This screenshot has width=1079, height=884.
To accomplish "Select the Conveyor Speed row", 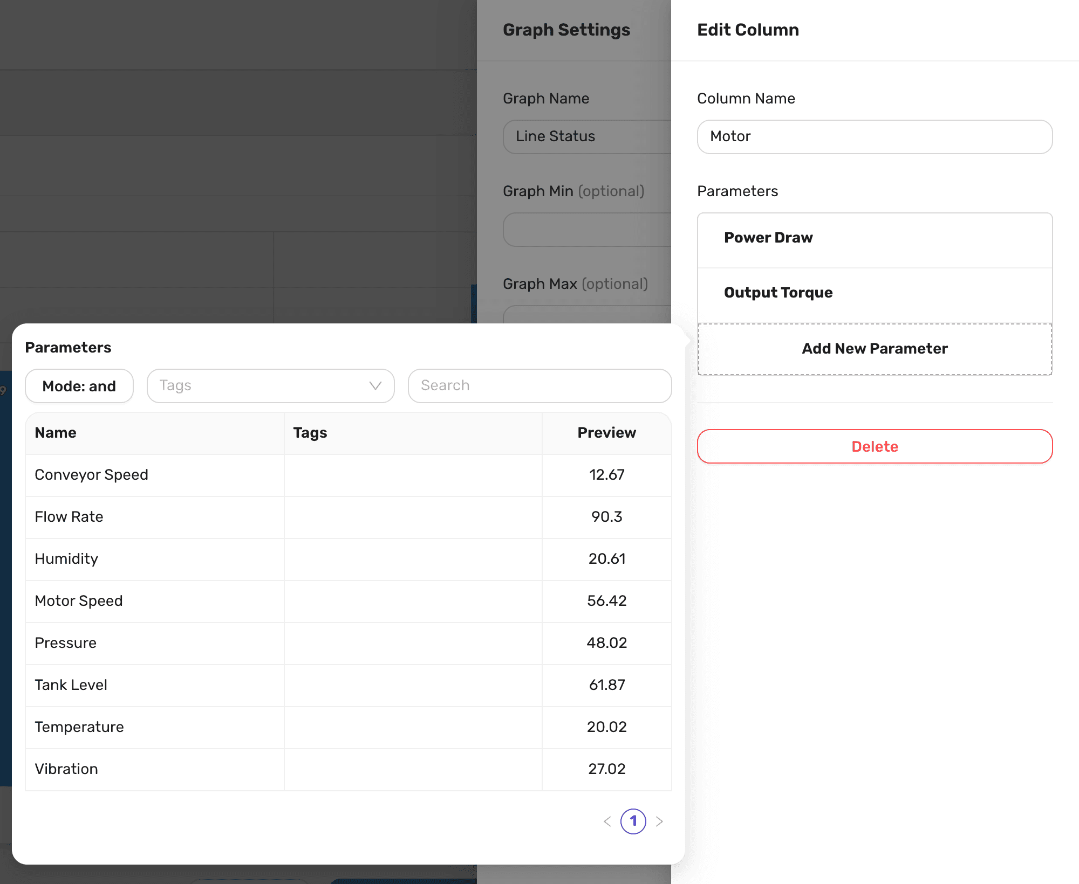I will (x=349, y=475).
